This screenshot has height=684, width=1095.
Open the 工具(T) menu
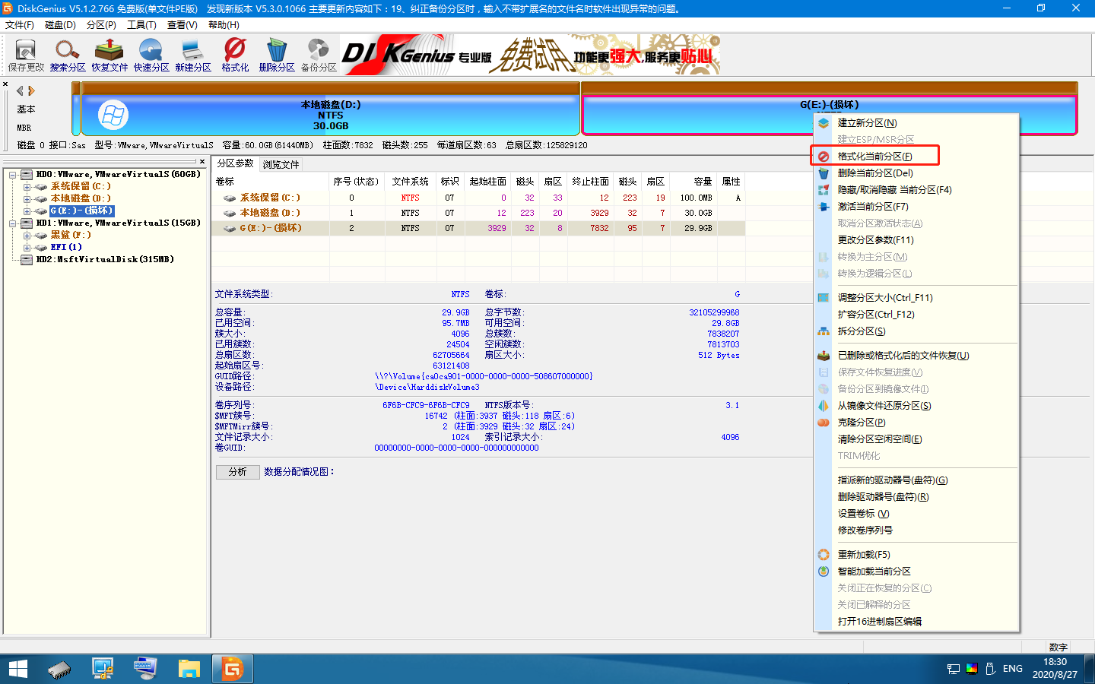[x=141, y=25]
